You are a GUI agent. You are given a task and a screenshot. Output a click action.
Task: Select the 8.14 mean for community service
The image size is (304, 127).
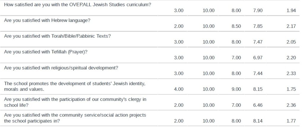[x=258, y=121]
